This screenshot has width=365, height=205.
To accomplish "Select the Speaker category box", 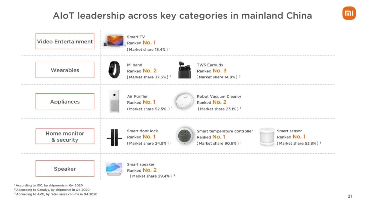I will [x=65, y=169].
